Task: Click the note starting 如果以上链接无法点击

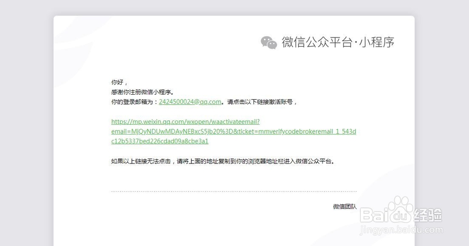Action: pos(223,161)
